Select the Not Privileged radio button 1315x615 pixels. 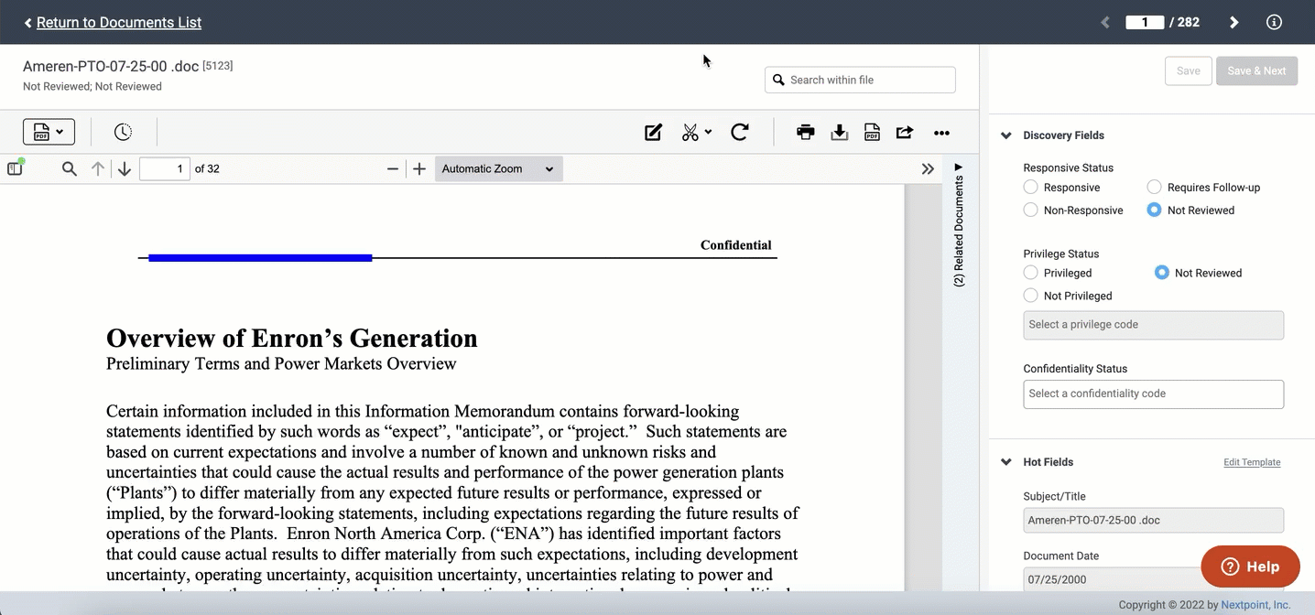1030,296
